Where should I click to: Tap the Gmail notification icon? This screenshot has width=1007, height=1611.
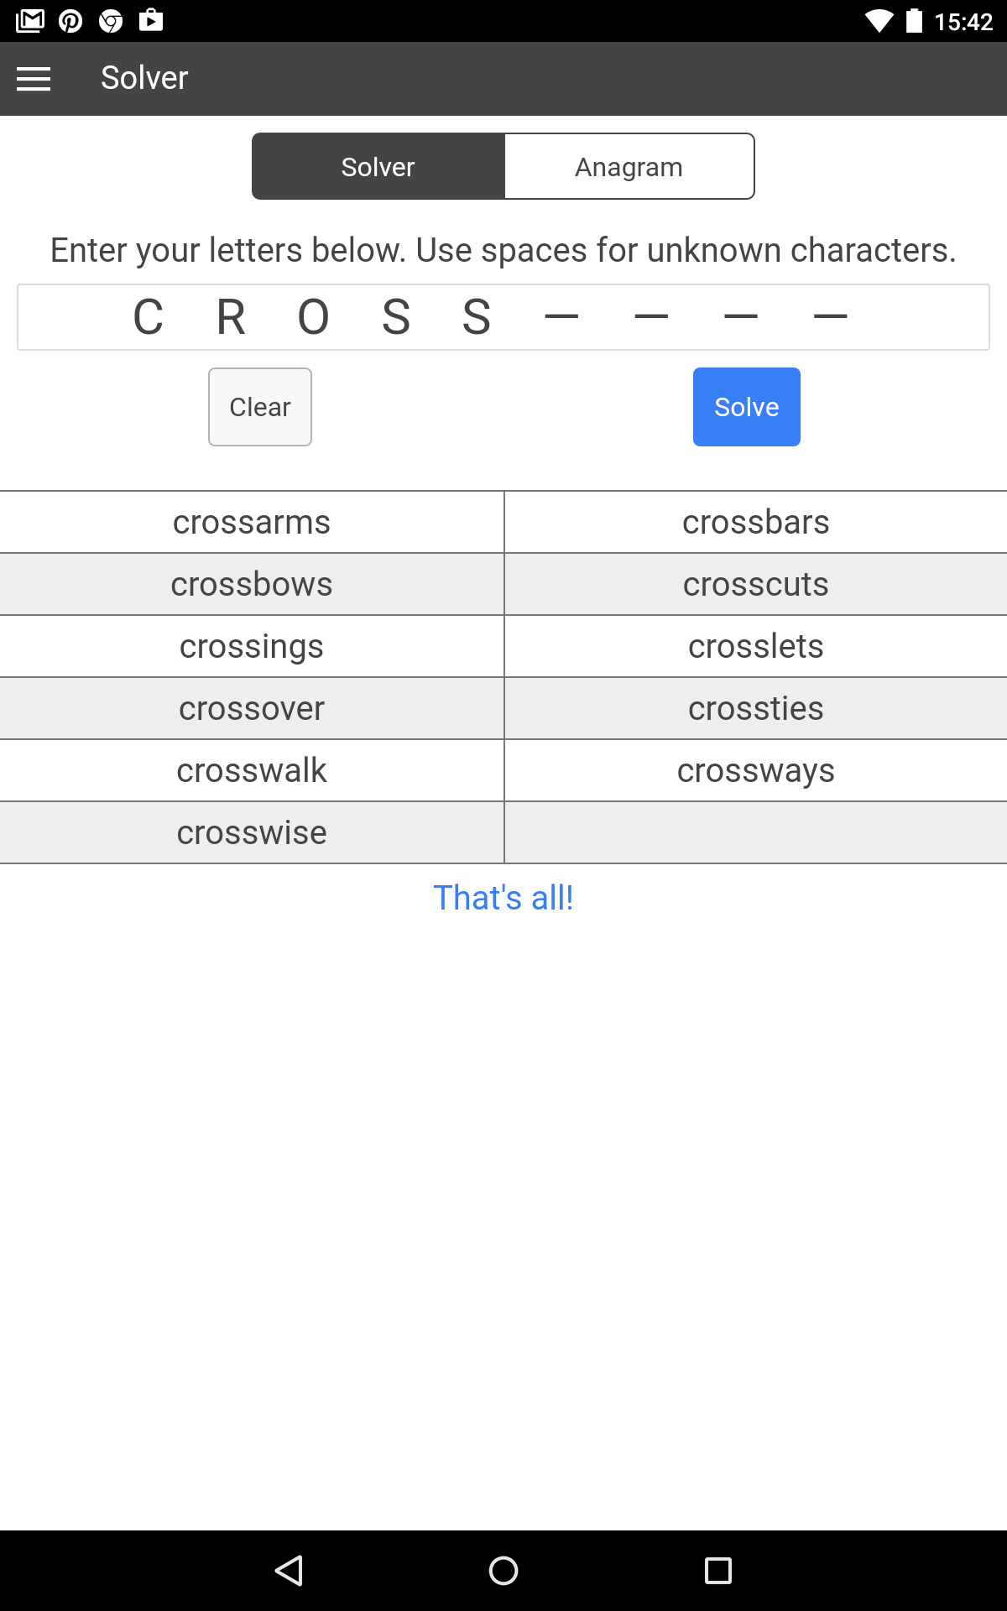(30, 20)
